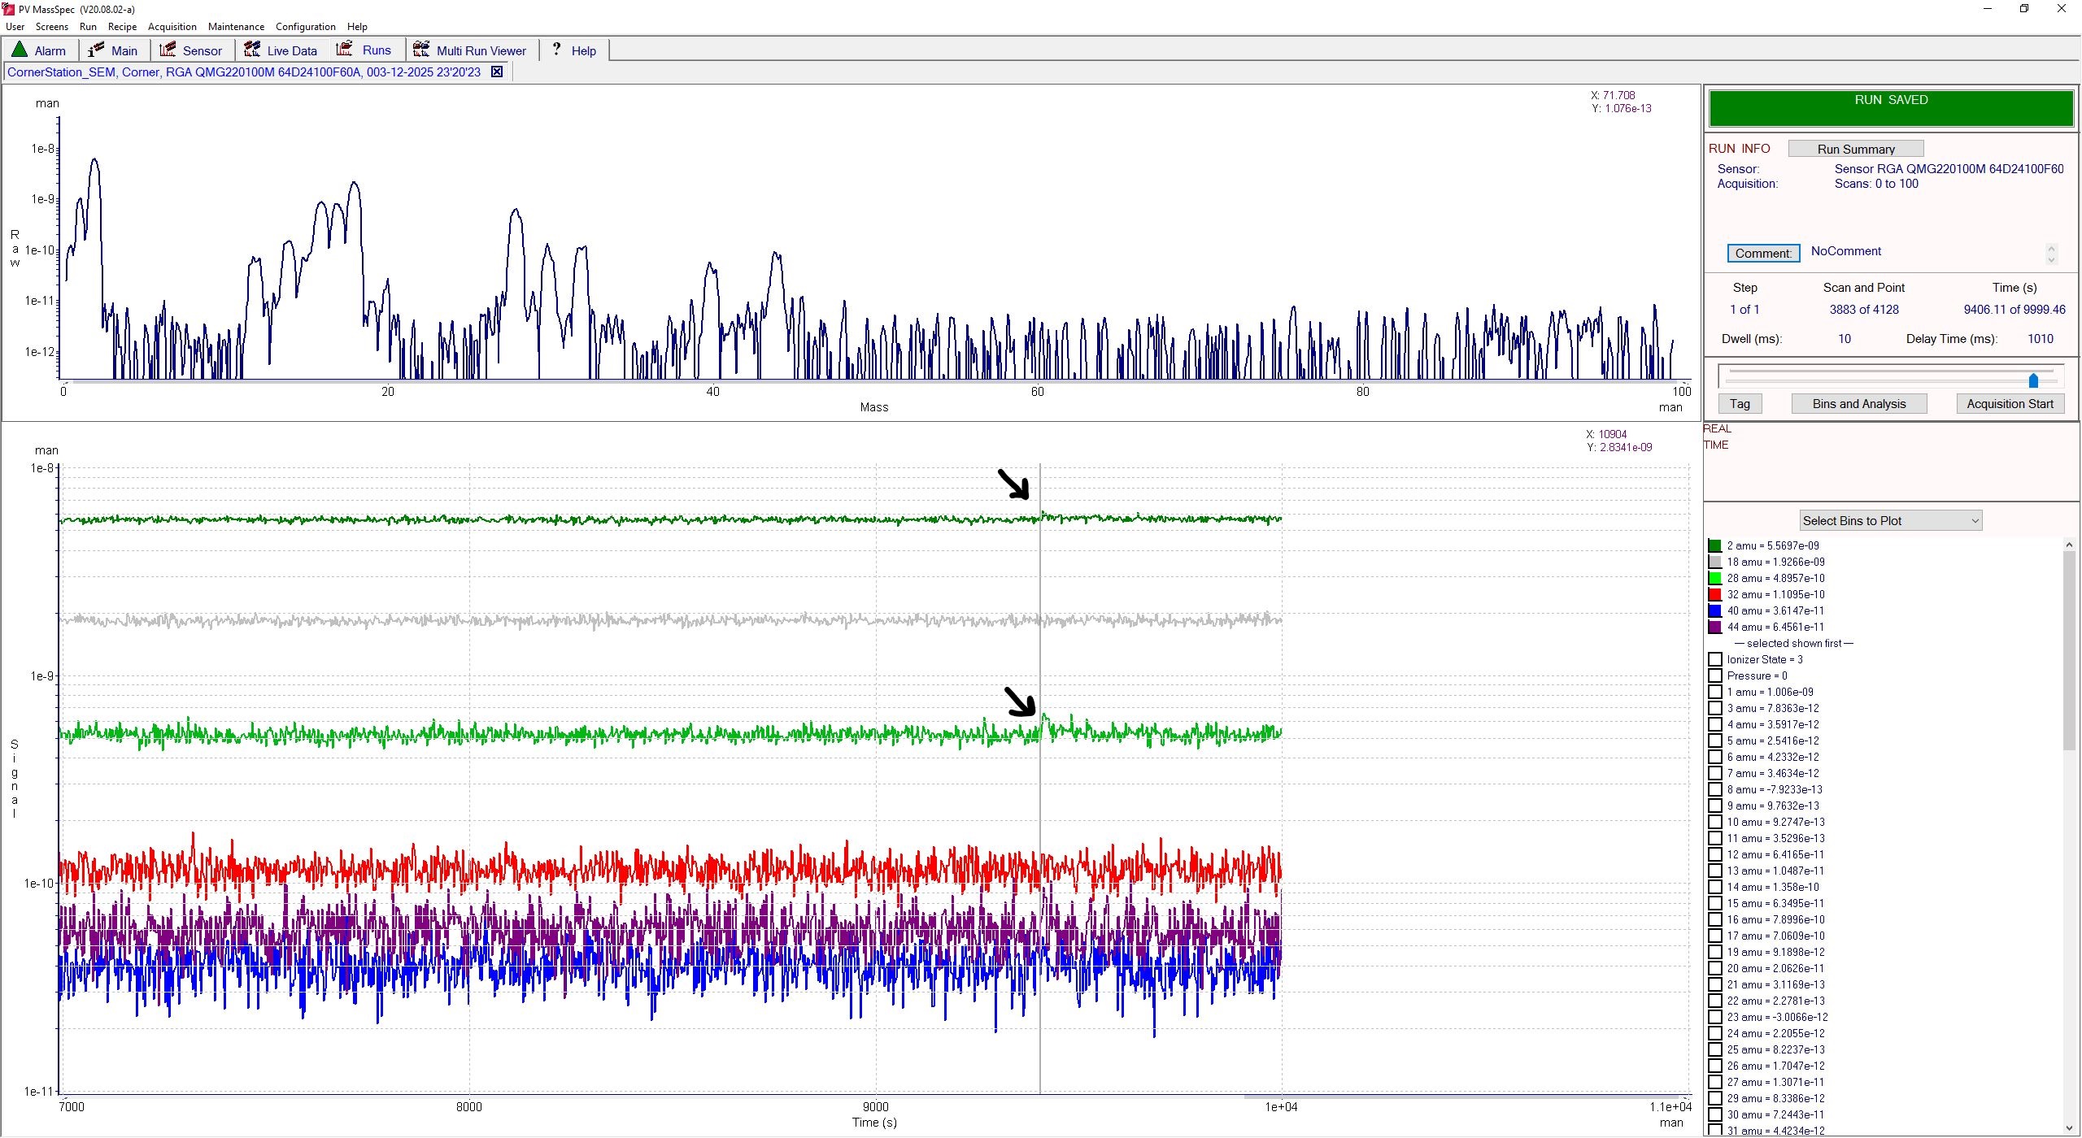
Task: Click the Help question mark icon
Action: point(556,50)
